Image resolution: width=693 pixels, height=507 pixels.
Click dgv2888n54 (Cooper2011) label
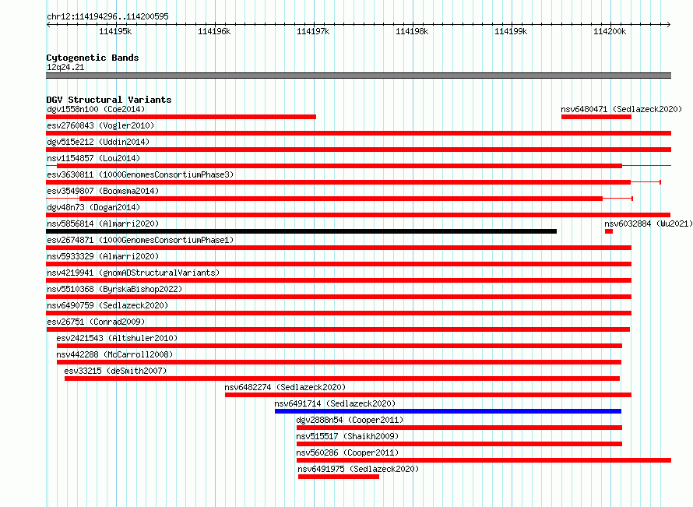[350, 420]
